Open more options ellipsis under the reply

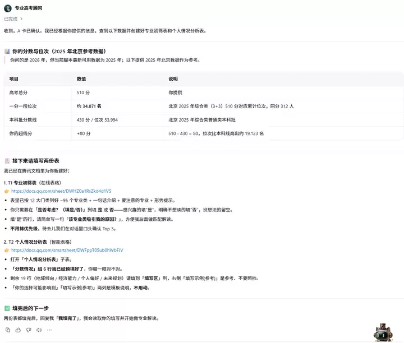click(49, 330)
